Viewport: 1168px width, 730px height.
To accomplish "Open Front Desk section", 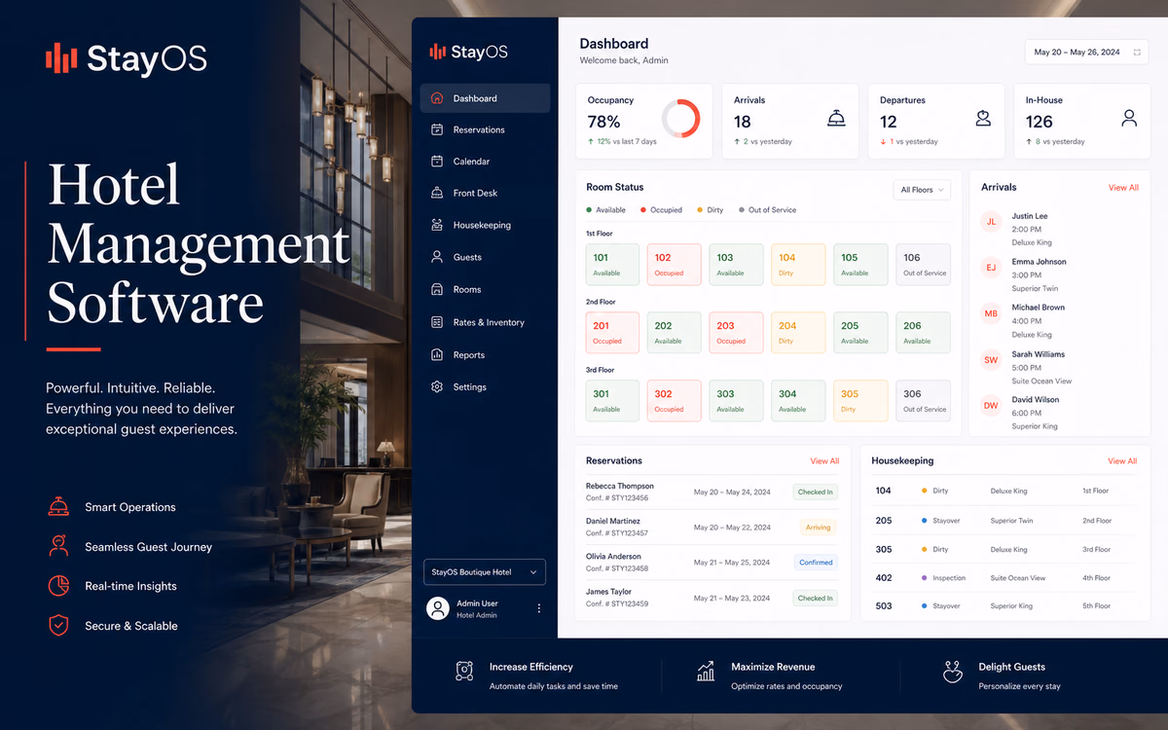I will tap(485, 193).
